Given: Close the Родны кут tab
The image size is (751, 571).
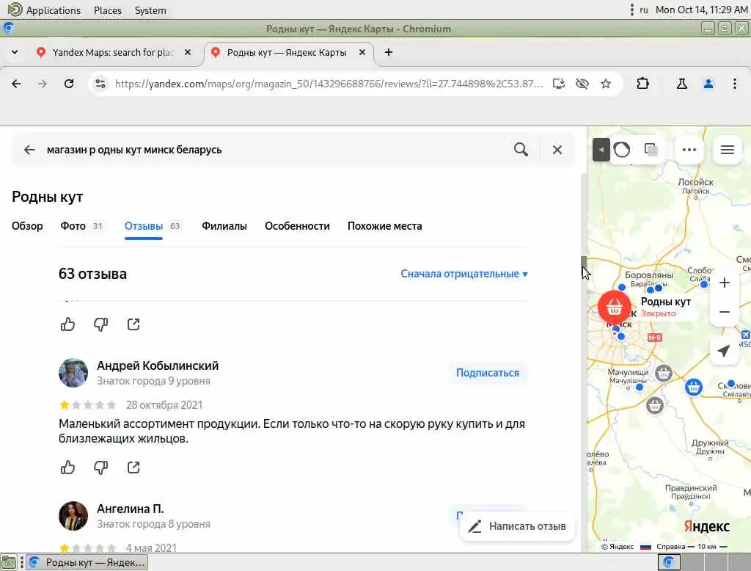Looking at the screenshot, I should pos(362,52).
